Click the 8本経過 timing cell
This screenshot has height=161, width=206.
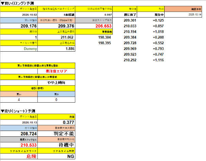pyautogui.click(x=56, y=15)
